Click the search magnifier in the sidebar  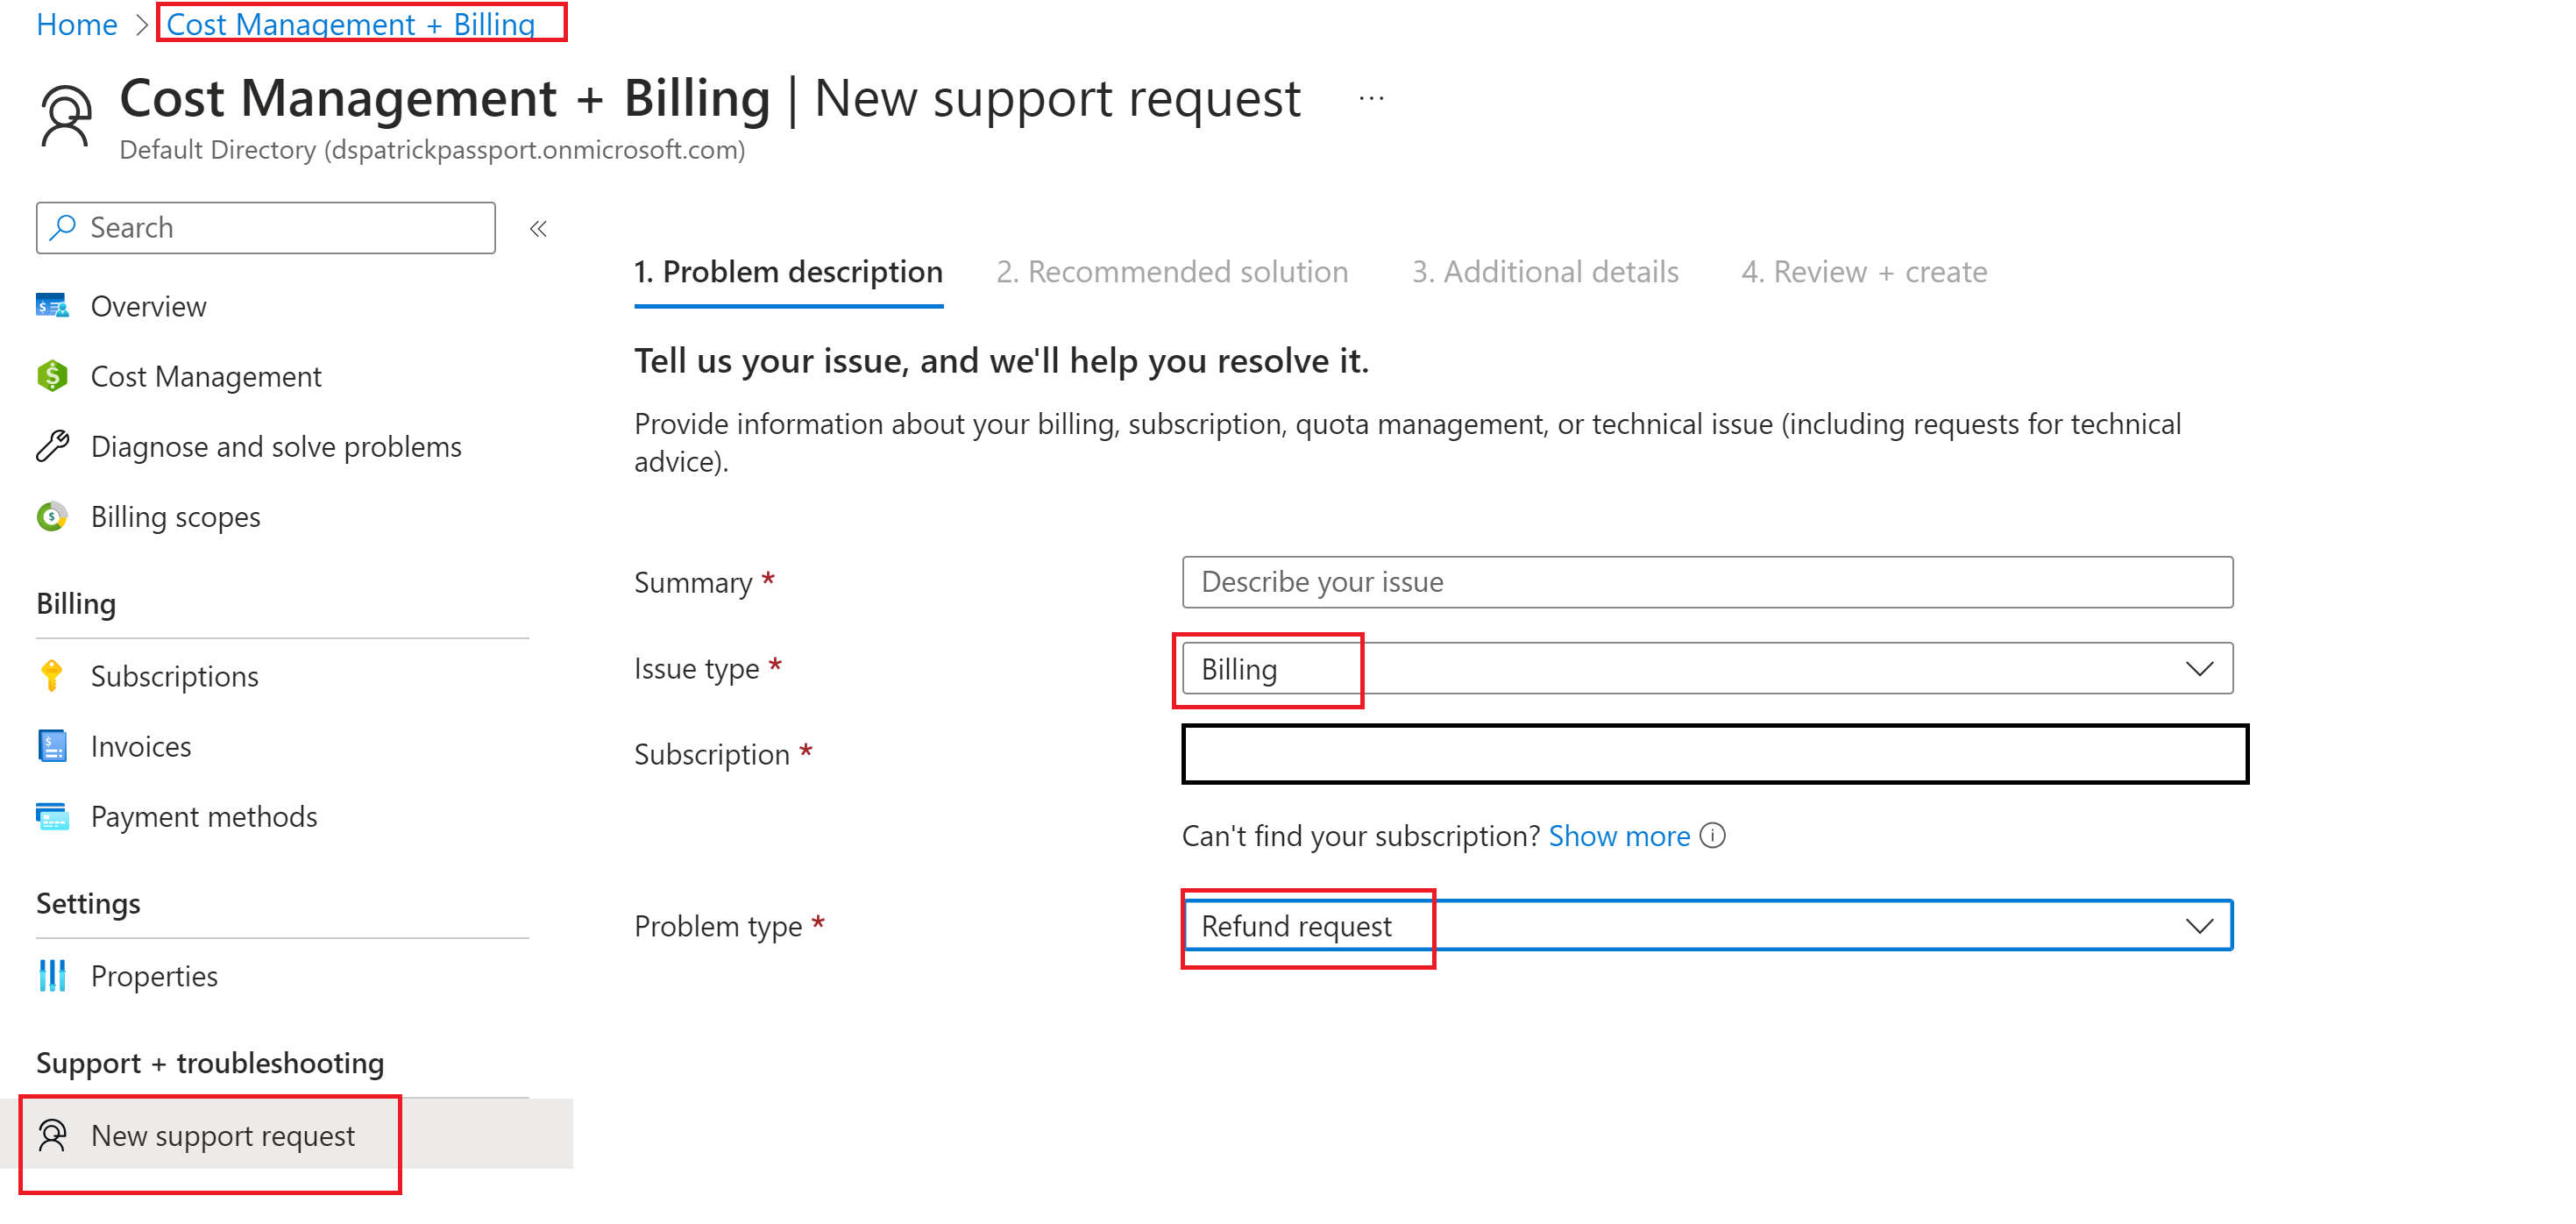(62, 227)
